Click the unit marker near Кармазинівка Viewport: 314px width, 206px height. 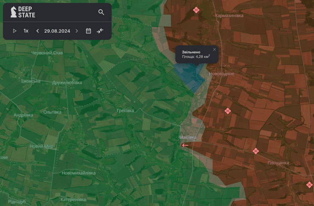coord(196,10)
